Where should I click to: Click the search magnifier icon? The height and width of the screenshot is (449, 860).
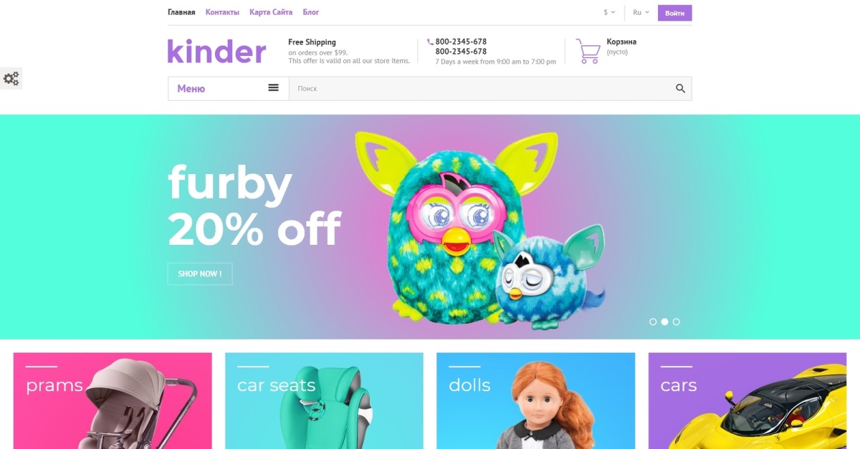(x=680, y=89)
